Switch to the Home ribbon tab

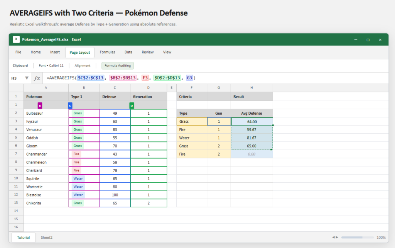(x=35, y=52)
